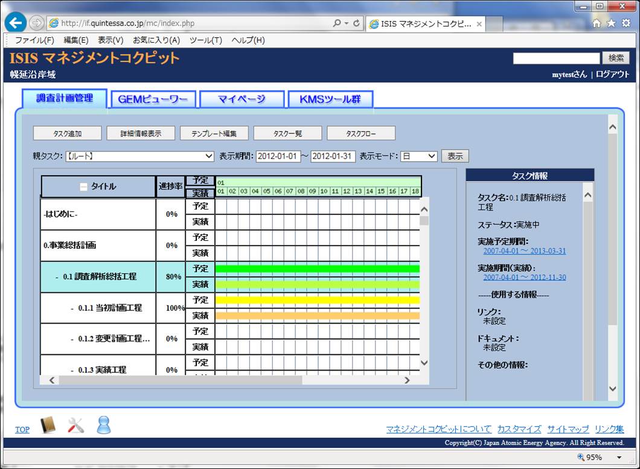Open the 親タスク 【ルート】 dropdown
640x469 pixels.
point(139,156)
